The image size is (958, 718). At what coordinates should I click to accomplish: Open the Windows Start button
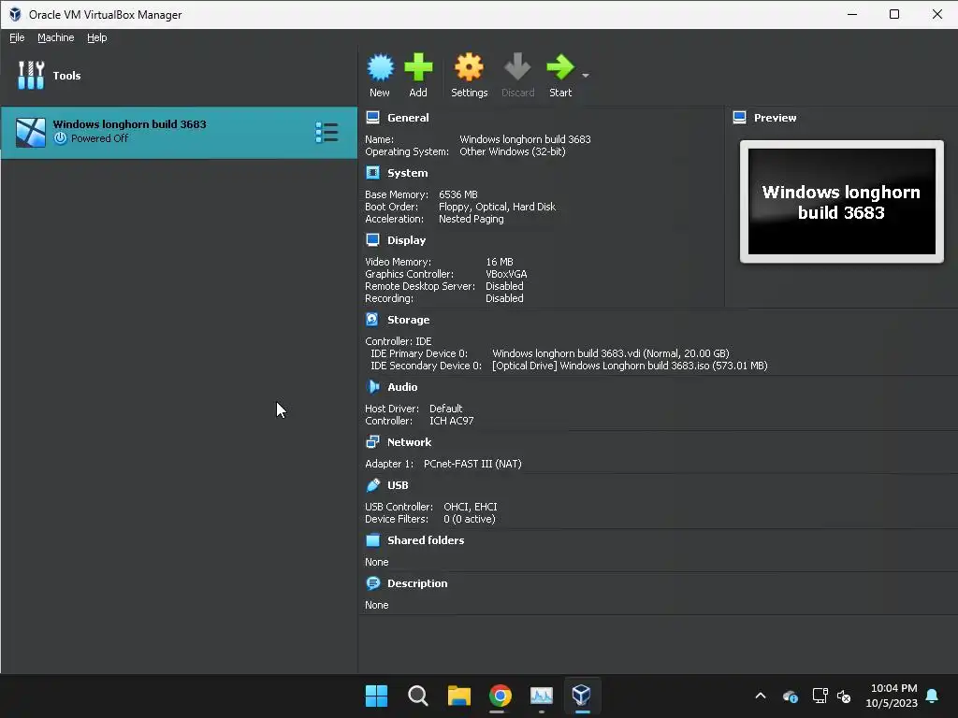[x=376, y=696]
